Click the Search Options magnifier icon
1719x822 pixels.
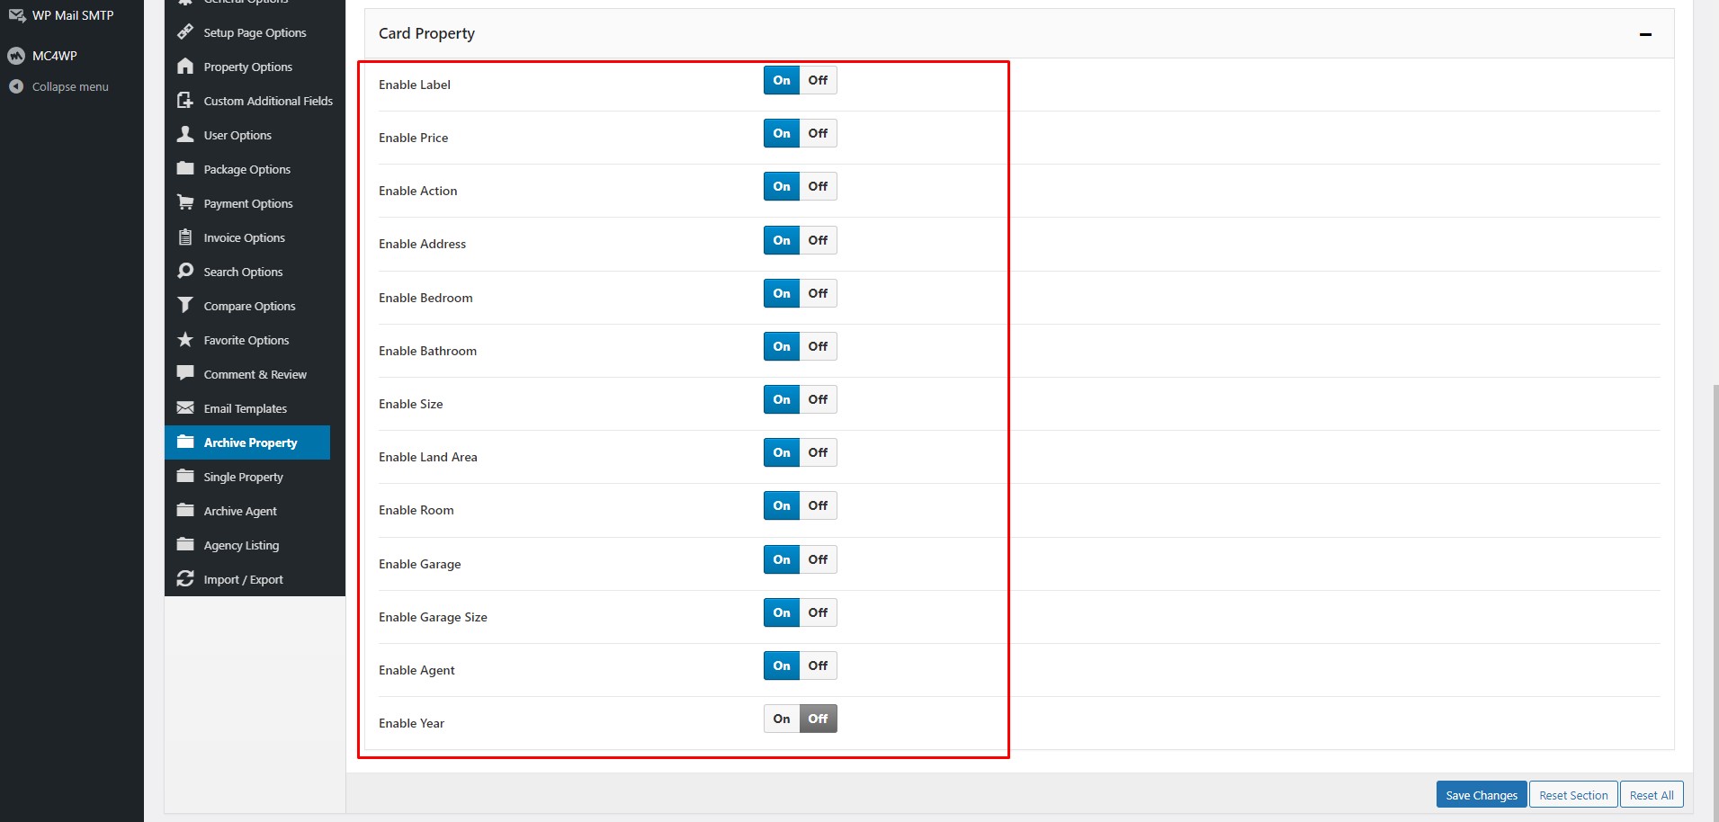pyautogui.click(x=185, y=272)
